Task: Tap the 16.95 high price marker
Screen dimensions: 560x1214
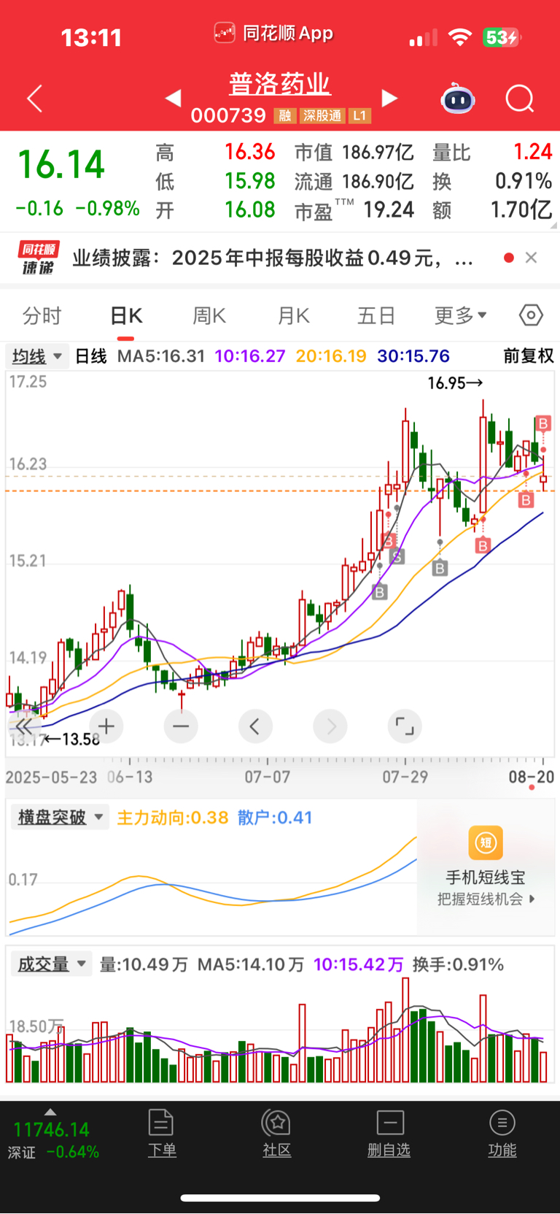Action: tap(455, 383)
